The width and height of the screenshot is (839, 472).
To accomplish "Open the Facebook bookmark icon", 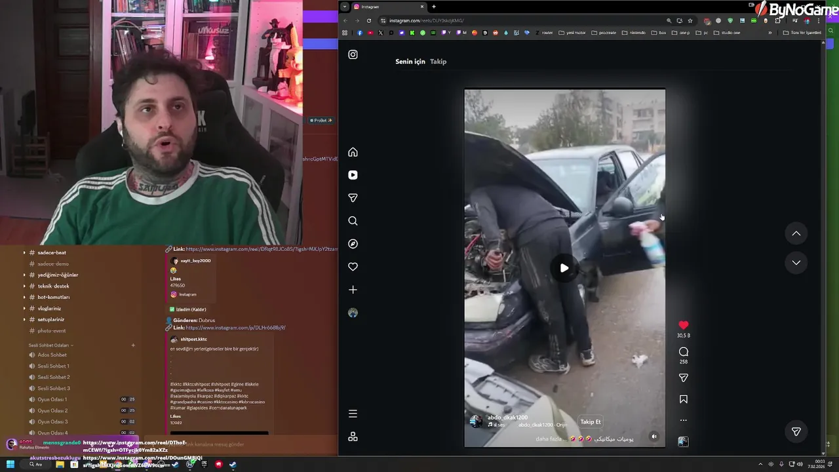I will click(360, 33).
